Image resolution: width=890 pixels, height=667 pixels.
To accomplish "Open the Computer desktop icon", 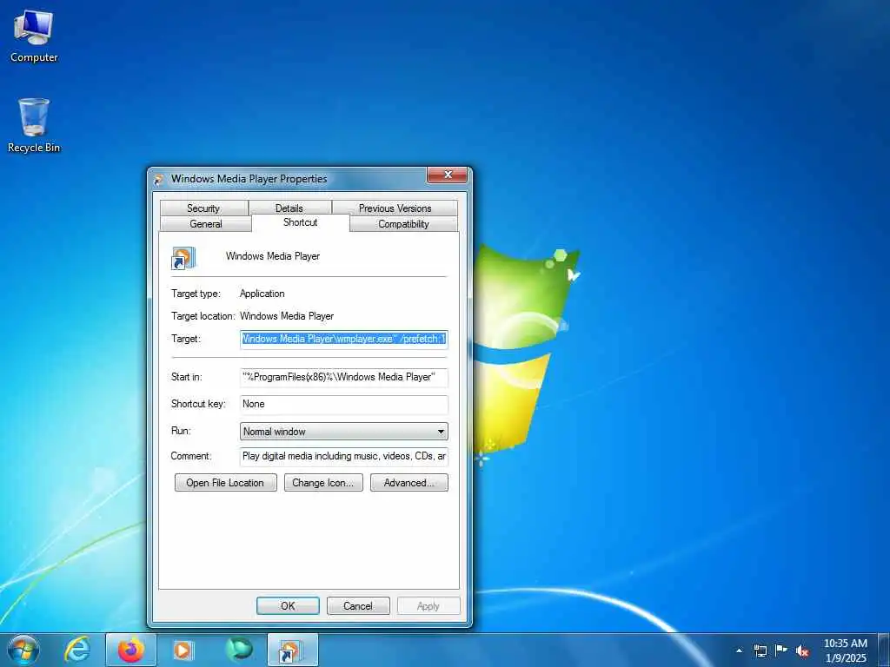I will point(34,36).
